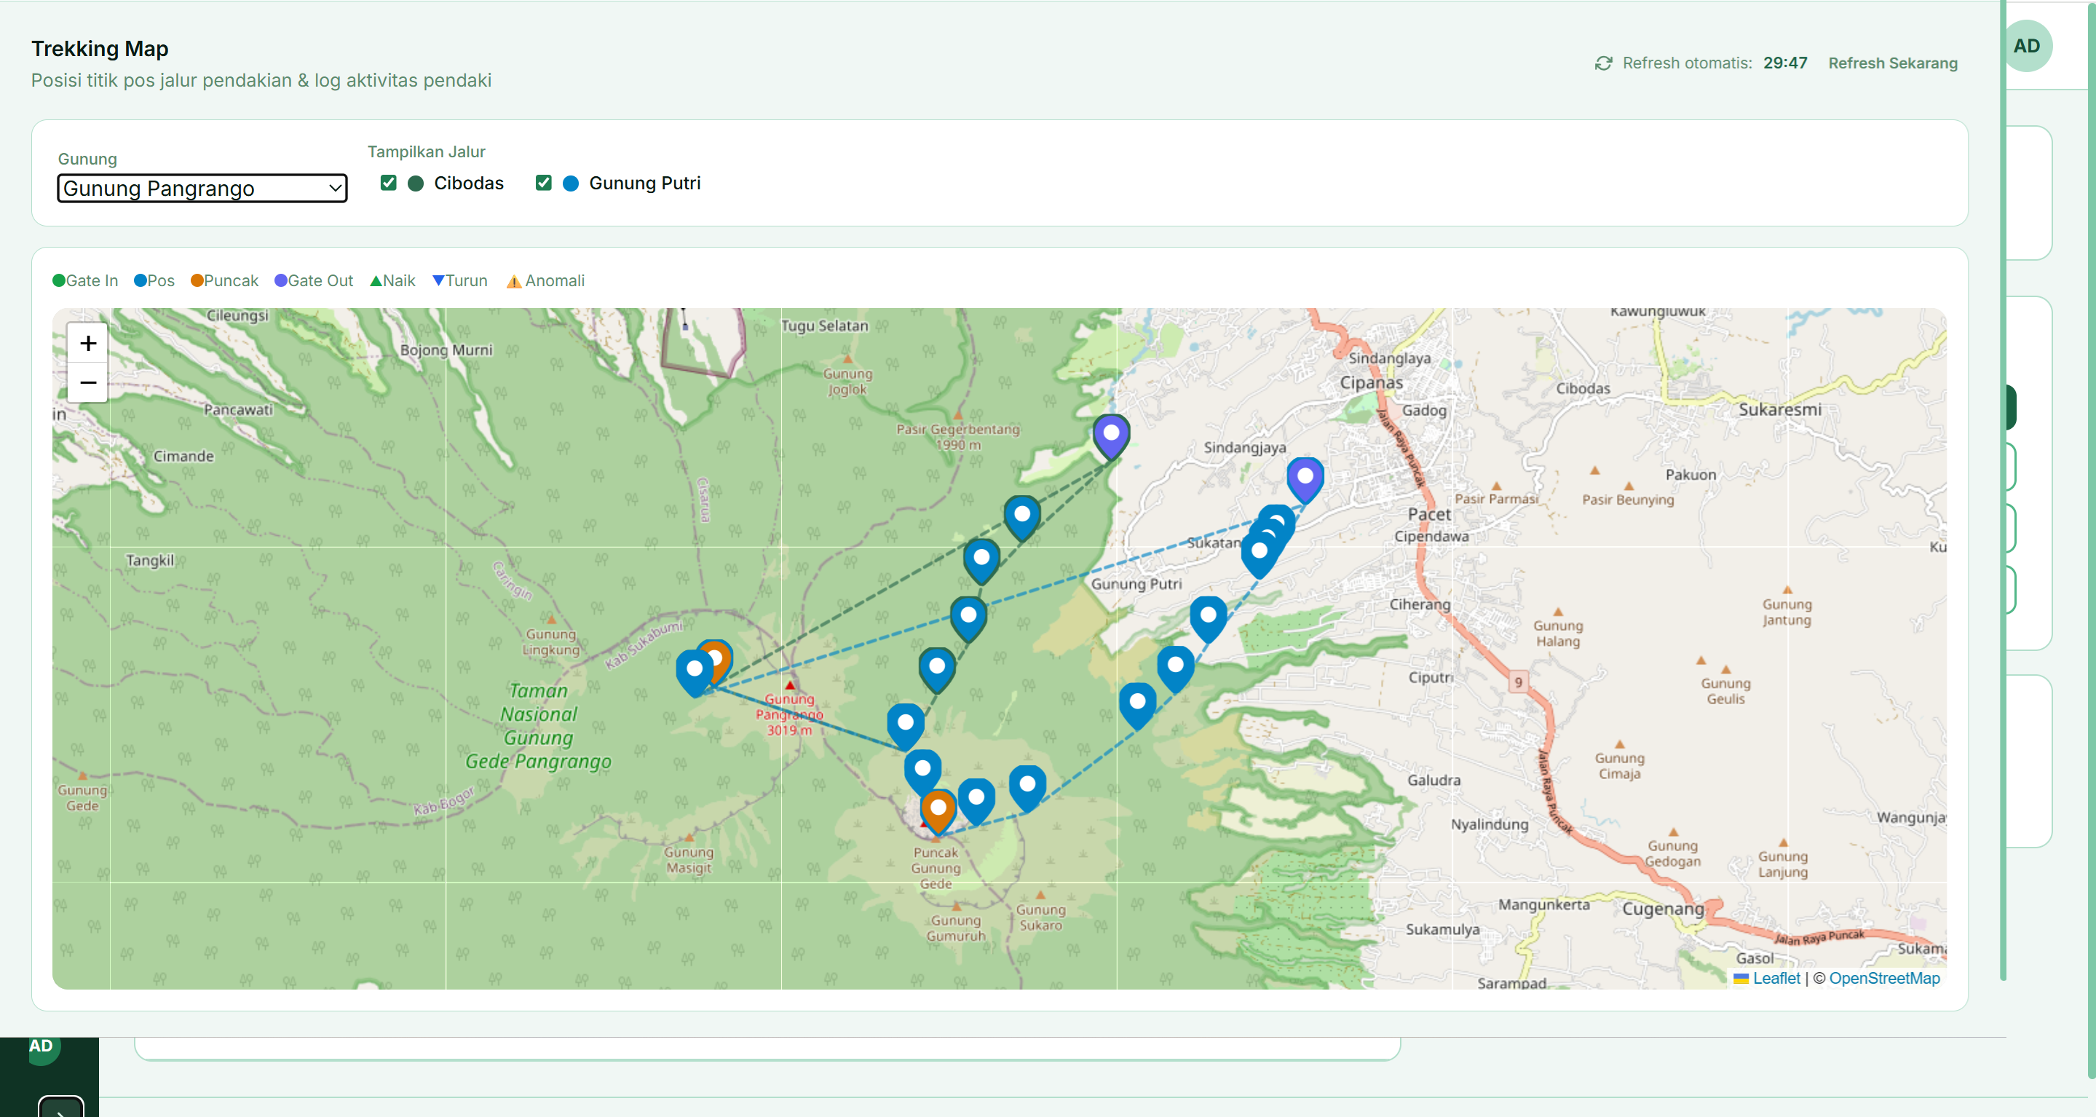The image size is (2096, 1117).
Task: Select the dark green tab on right edge
Action: click(x=2013, y=407)
